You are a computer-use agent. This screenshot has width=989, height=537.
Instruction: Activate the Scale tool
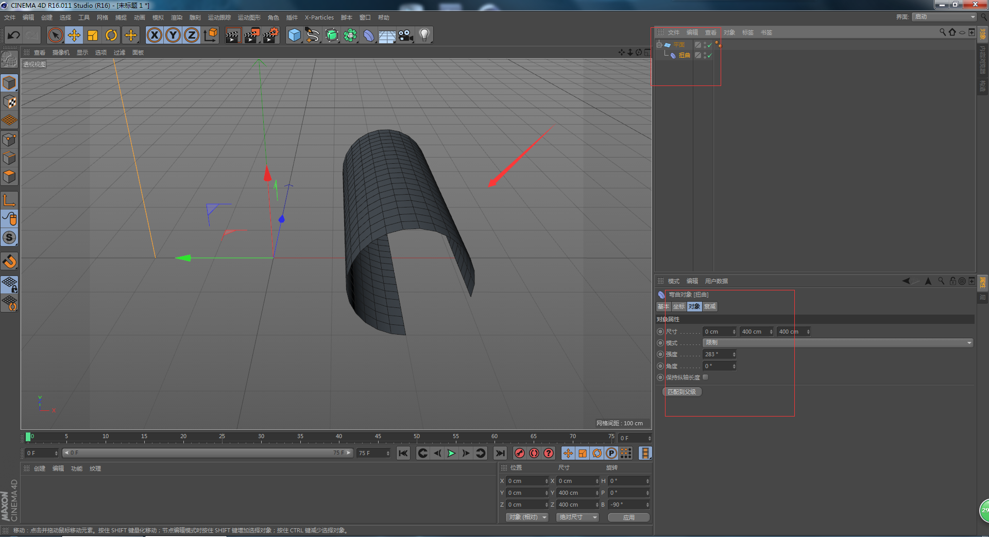click(93, 36)
